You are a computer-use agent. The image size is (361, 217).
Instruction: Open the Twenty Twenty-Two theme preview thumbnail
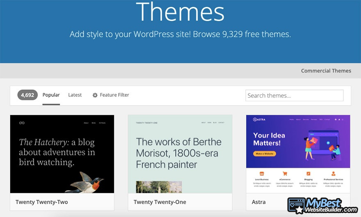pos(62,154)
